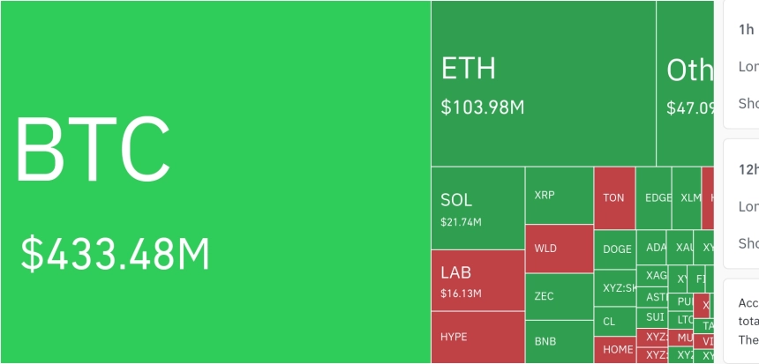Viewport: 759px width, 364px height.
Task: Click the EDGE tile
Action: coord(653,198)
